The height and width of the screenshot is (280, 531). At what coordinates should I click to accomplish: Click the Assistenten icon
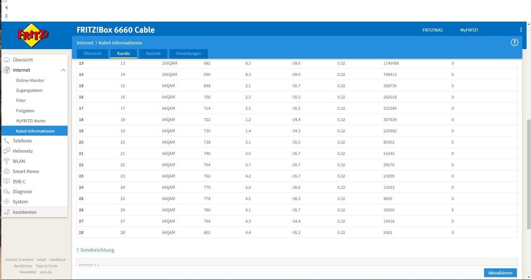6,212
